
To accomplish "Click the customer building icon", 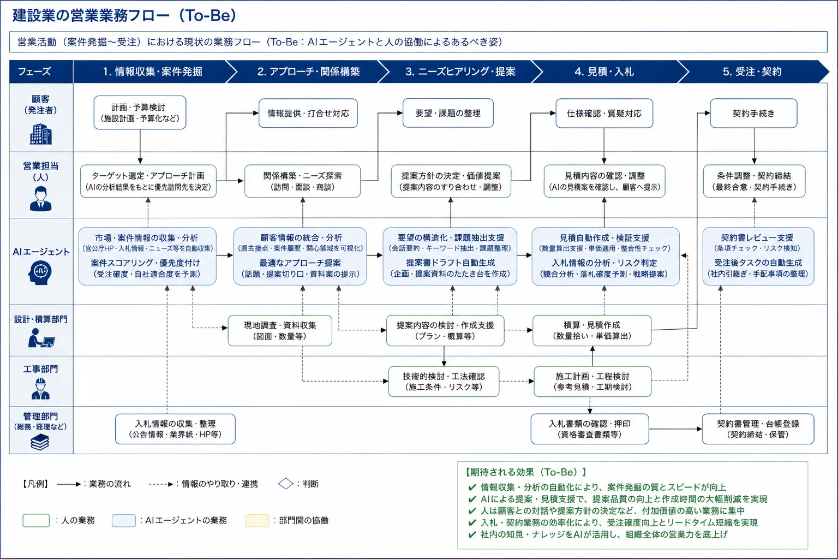I will point(41,134).
